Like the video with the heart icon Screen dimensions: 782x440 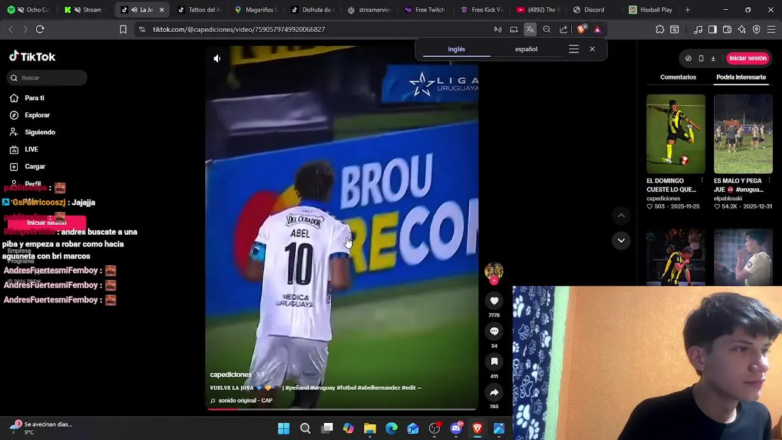click(494, 301)
